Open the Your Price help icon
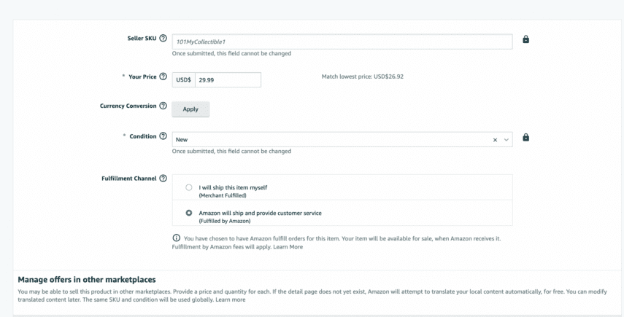The image size is (624, 317). [163, 77]
